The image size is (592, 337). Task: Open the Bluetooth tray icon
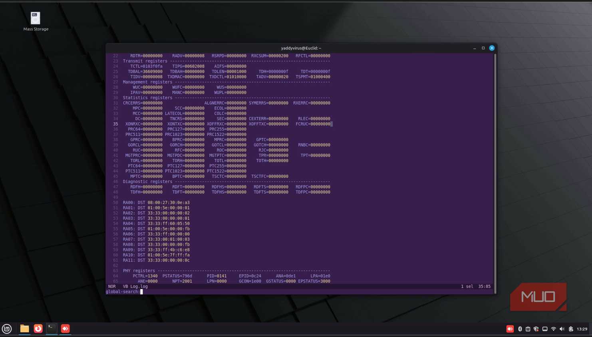[x=520, y=329]
